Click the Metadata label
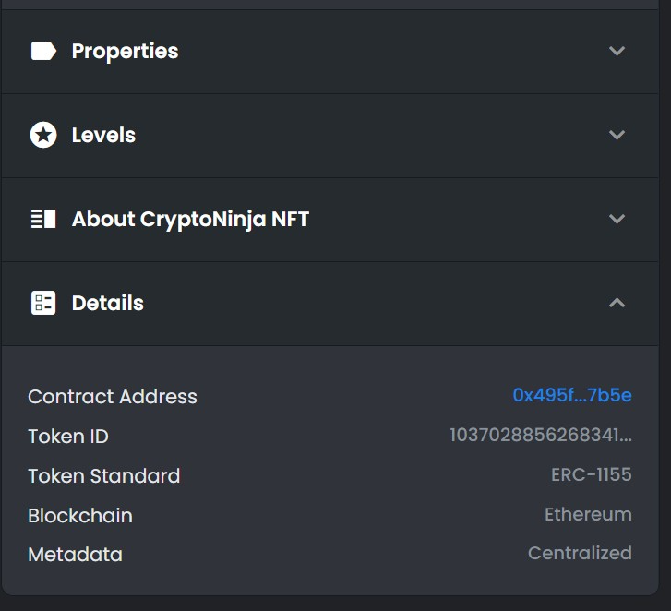The height and width of the screenshot is (611, 671). coord(76,555)
